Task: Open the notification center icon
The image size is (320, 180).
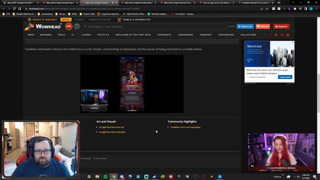Action: point(315,176)
